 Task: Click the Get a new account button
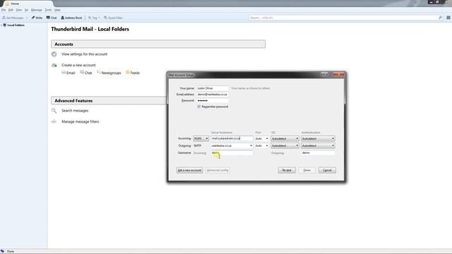189,170
